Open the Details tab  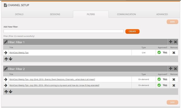[19, 14]
